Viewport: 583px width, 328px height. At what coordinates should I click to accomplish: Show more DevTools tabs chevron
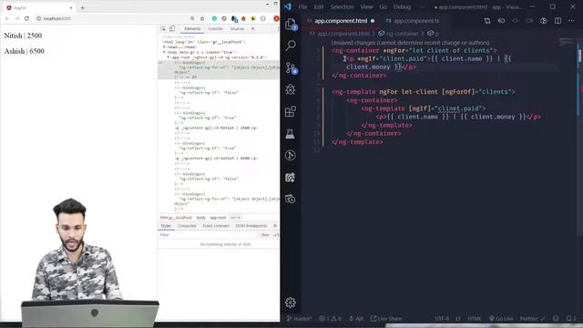click(x=253, y=28)
